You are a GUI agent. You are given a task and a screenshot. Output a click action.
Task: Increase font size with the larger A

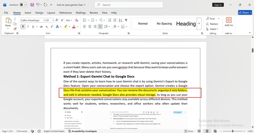point(57,20)
